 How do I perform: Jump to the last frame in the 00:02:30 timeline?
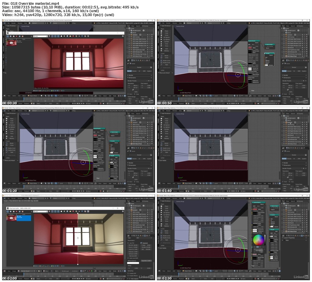click(x=238, y=279)
